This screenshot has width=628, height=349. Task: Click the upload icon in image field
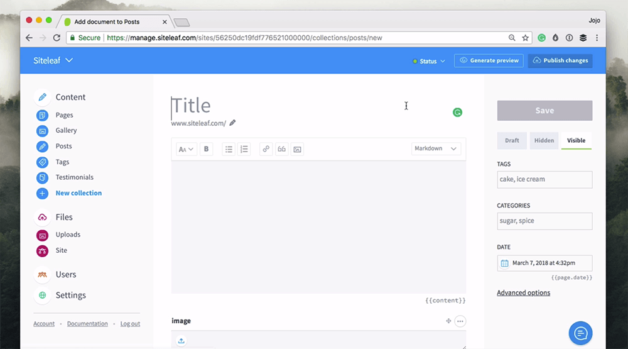(x=181, y=341)
